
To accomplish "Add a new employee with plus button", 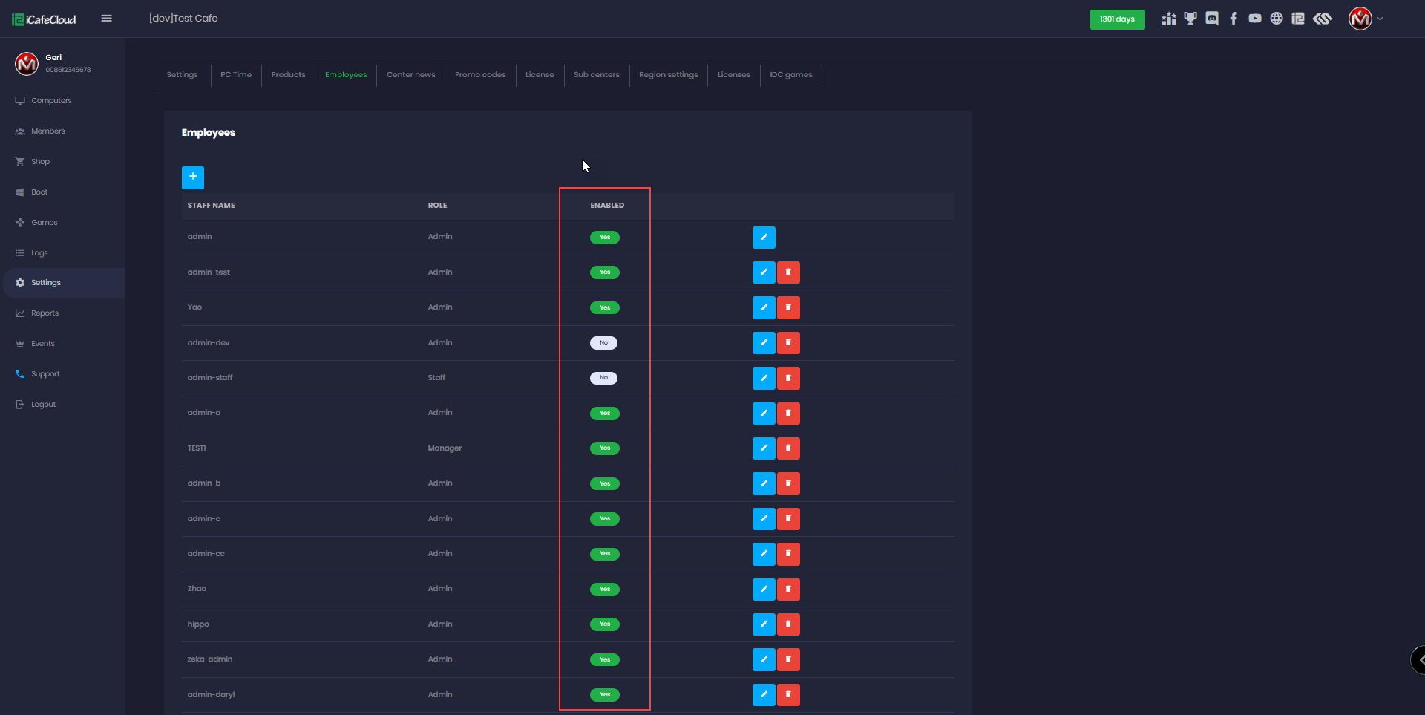I will (x=193, y=177).
